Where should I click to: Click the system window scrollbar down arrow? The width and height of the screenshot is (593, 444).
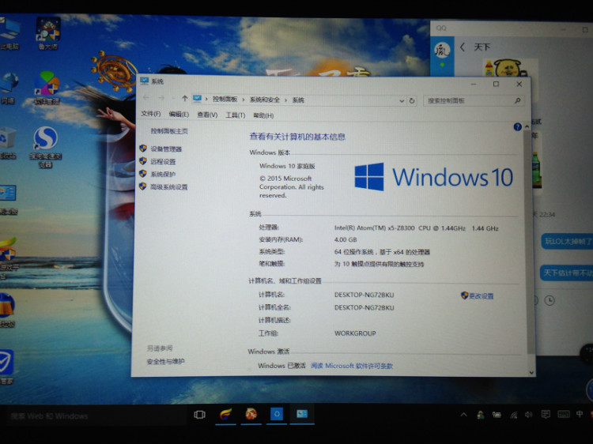tap(531, 372)
